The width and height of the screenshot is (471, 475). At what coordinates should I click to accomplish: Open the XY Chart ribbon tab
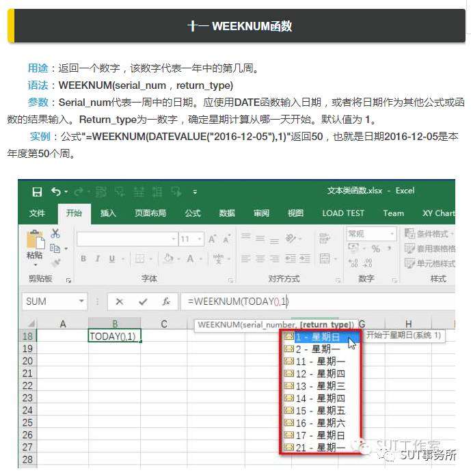[x=439, y=213]
